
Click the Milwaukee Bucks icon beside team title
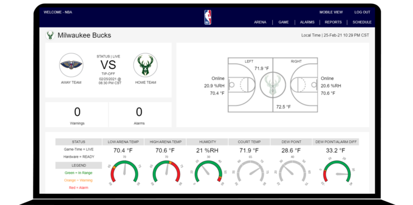(51, 36)
